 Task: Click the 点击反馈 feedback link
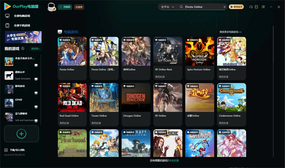click(x=174, y=161)
